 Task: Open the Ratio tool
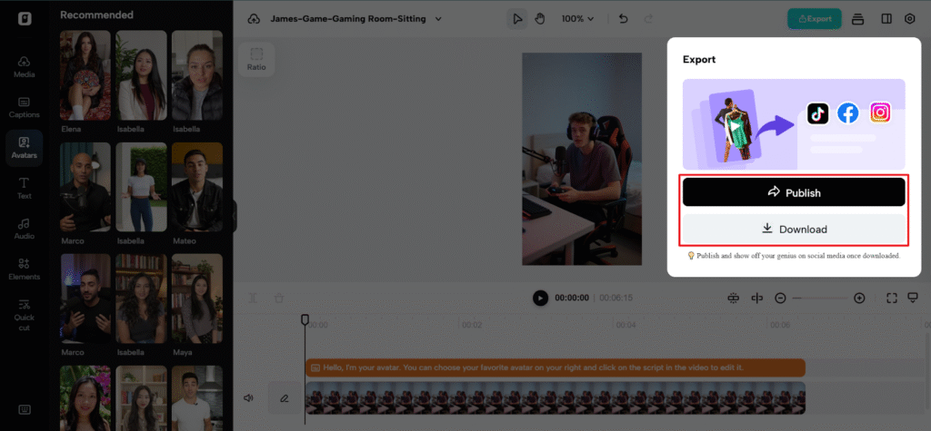[x=256, y=58]
